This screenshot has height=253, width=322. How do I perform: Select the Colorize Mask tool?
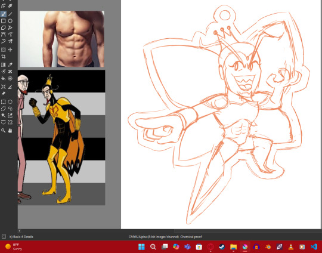pyautogui.click(x=4, y=72)
